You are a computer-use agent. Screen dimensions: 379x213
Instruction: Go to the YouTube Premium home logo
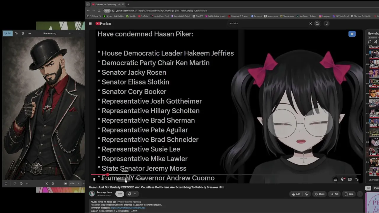(103, 23)
